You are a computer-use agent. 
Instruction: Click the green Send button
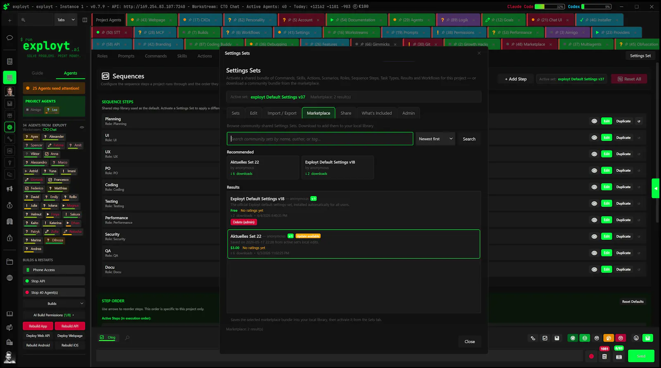pos(641,356)
